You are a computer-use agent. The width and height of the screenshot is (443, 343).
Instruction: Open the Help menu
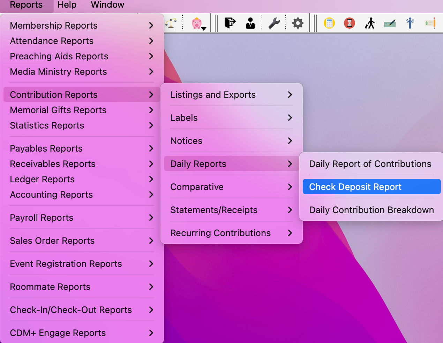click(x=67, y=5)
